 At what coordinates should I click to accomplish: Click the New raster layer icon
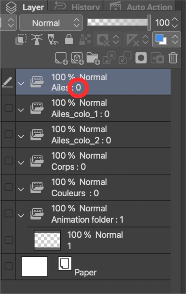[62, 58]
